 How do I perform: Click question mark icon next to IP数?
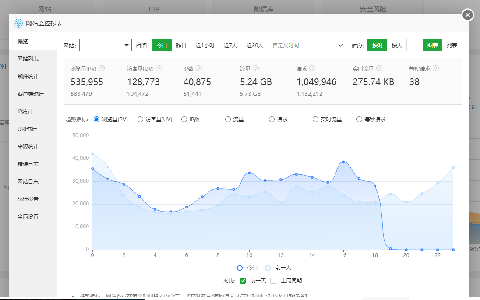coord(199,69)
